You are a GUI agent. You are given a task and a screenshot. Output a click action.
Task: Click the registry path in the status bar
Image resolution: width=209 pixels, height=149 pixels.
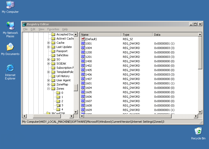point(93,122)
